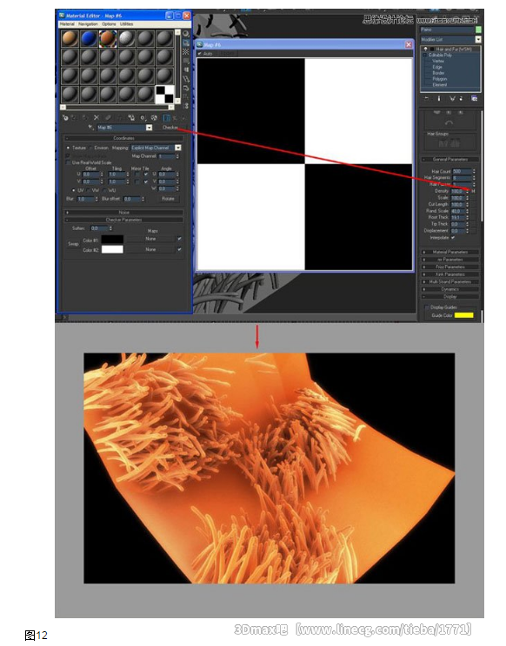
Task: Select the blue material sample sphere
Action: pos(89,39)
